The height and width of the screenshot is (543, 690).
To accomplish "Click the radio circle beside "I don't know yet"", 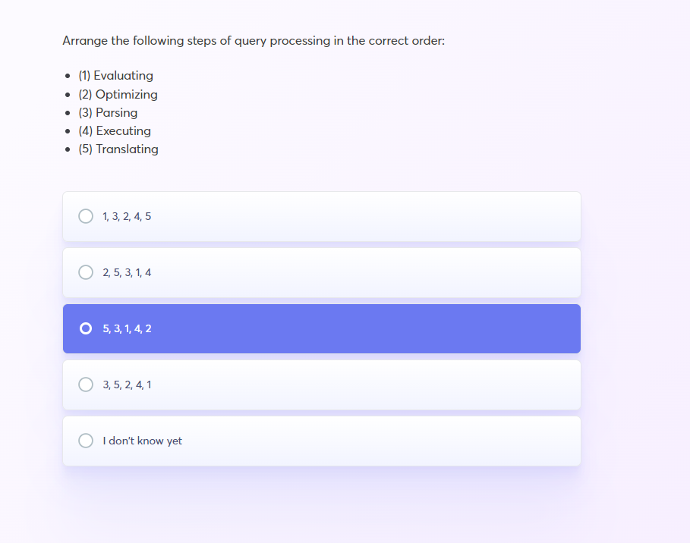I will click(86, 441).
